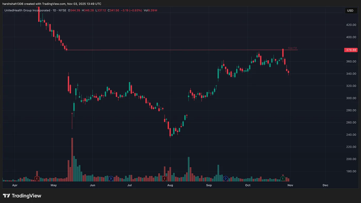Click the 280.00 price axis label

click(351, 110)
